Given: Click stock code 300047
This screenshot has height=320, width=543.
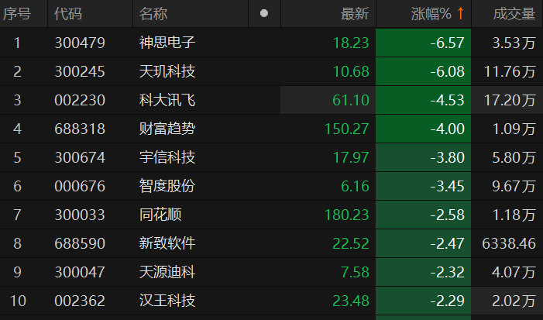Looking at the screenshot, I should click(80, 272).
